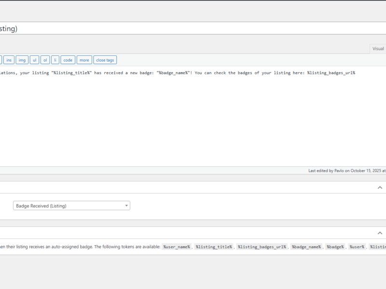Click the "ins" quicktag button

(x=9, y=60)
